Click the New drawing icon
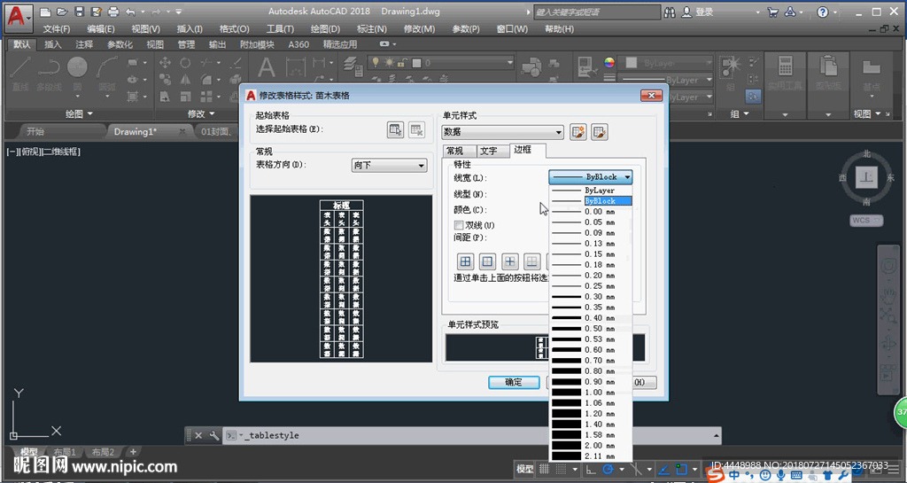Screen dimensions: 907x483 [45, 12]
